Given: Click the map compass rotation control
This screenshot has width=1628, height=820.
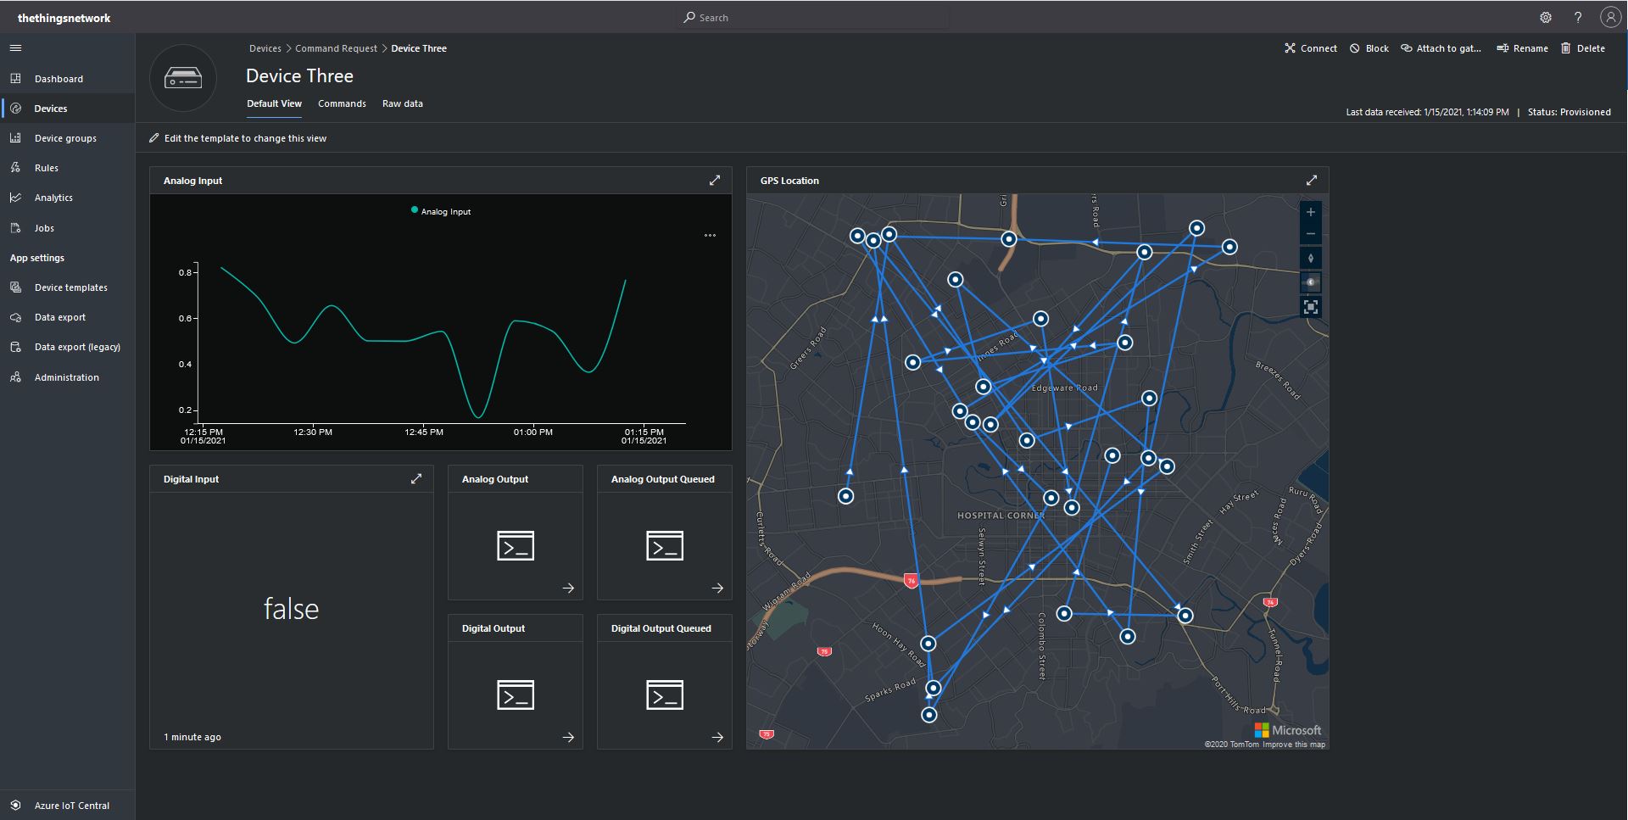Looking at the screenshot, I should pos(1310,259).
